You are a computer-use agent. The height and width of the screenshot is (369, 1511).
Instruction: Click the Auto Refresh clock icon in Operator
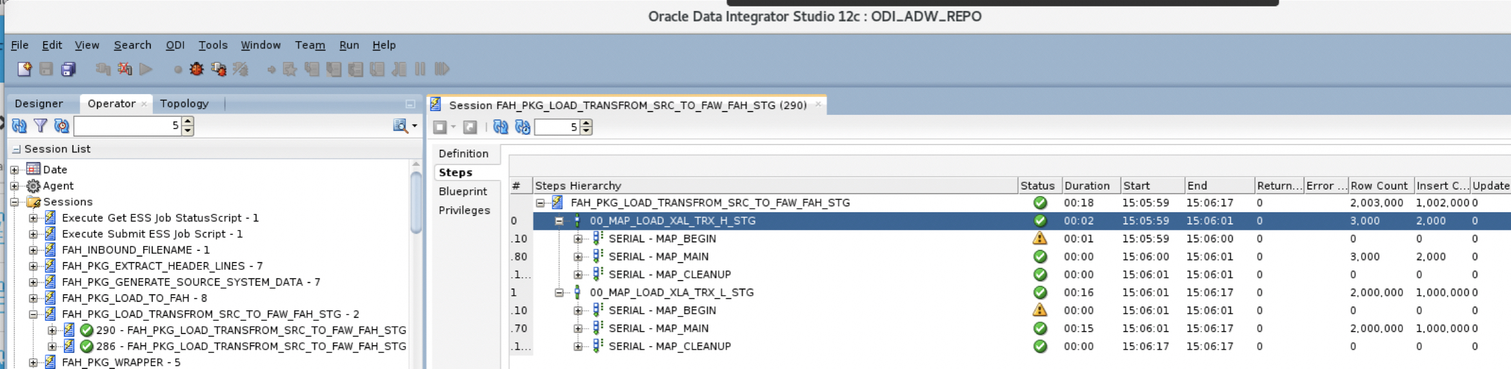click(62, 126)
